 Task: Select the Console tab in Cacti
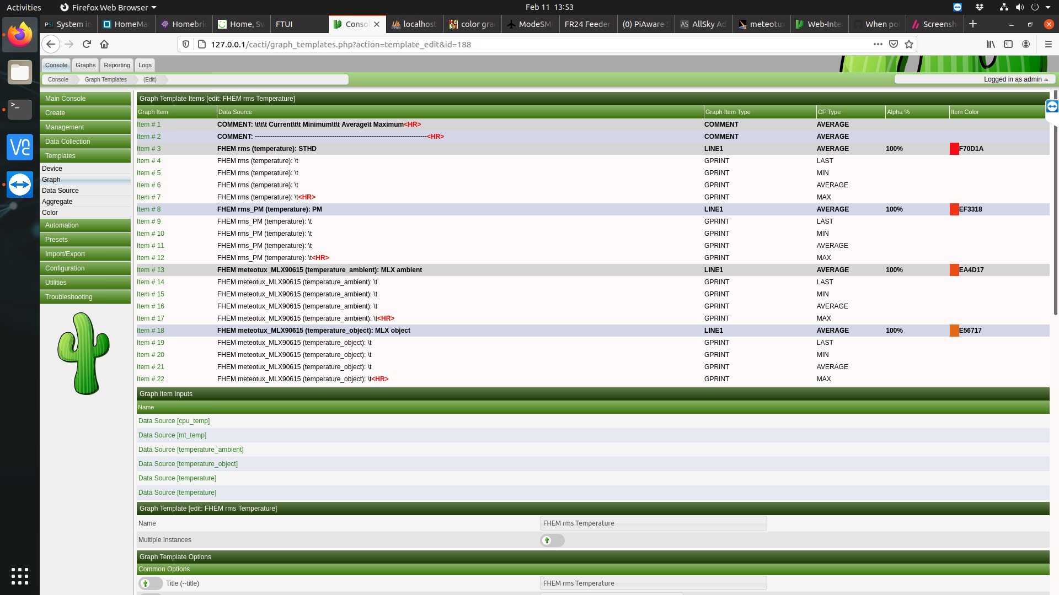pos(56,65)
